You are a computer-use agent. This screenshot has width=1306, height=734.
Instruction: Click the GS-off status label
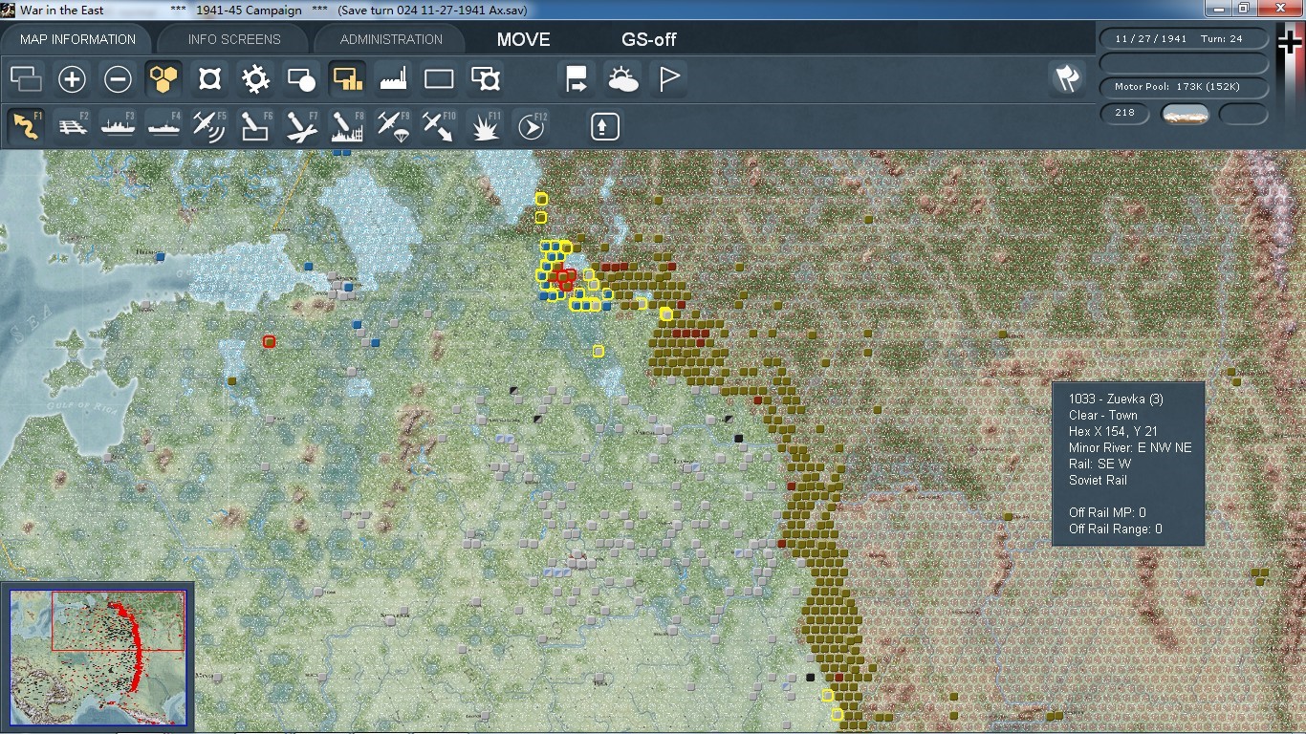click(649, 39)
